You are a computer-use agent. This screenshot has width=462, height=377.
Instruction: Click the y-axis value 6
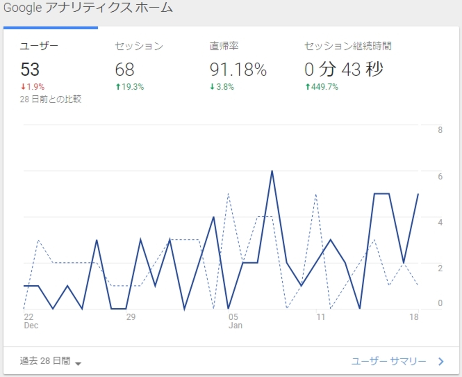[x=440, y=176]
